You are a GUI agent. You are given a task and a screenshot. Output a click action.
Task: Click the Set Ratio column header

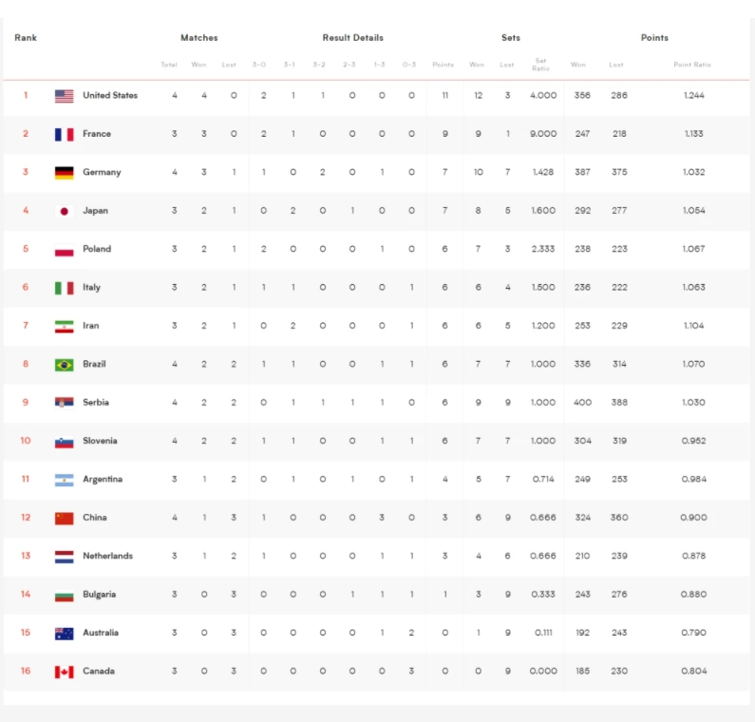pos(540,65)
